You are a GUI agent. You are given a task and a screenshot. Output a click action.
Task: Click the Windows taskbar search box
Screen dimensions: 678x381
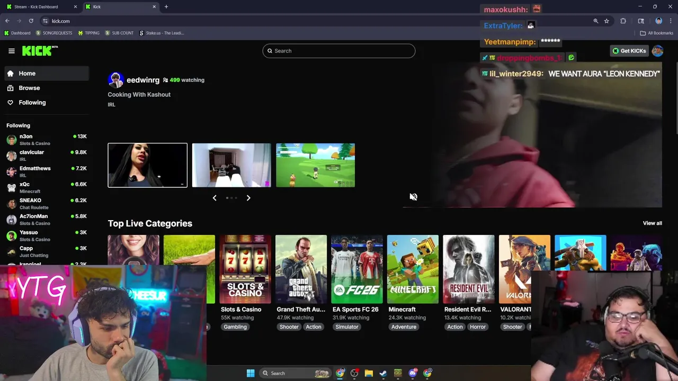(296, 373)
